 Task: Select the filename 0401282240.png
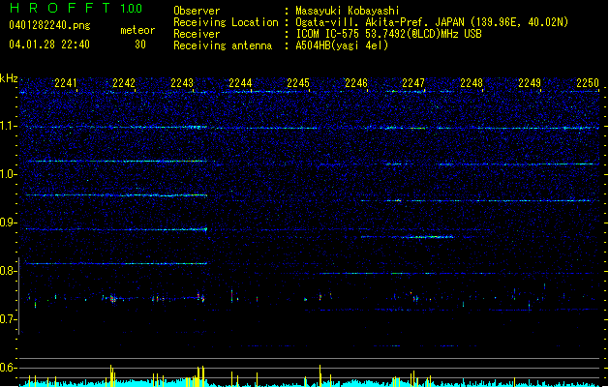click(49, 25)
